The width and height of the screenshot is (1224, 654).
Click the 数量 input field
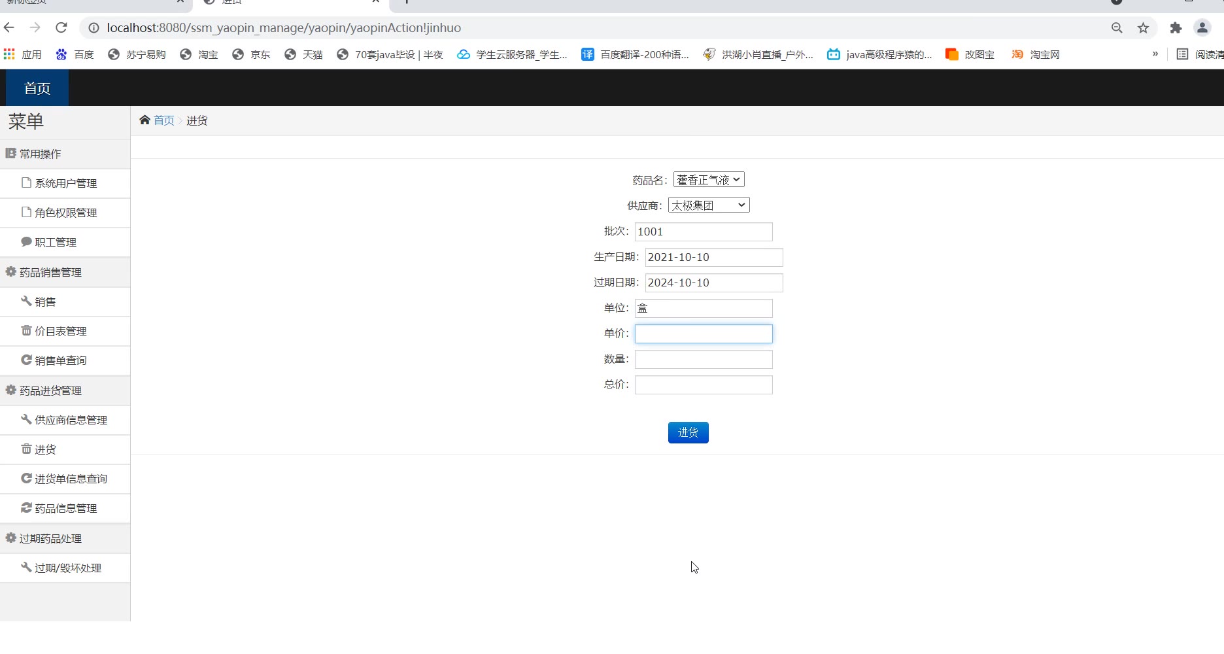pos(704,359)
